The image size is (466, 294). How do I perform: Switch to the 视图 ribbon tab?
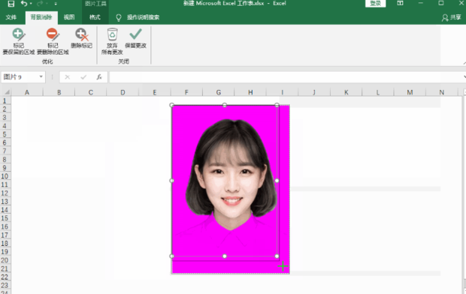click(69, 17)
